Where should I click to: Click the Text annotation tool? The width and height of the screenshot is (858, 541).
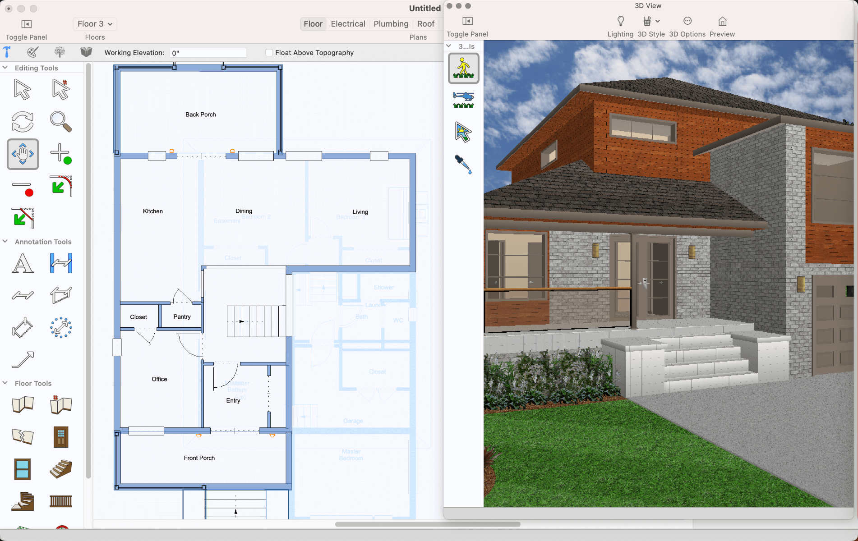tap(23, 263)
